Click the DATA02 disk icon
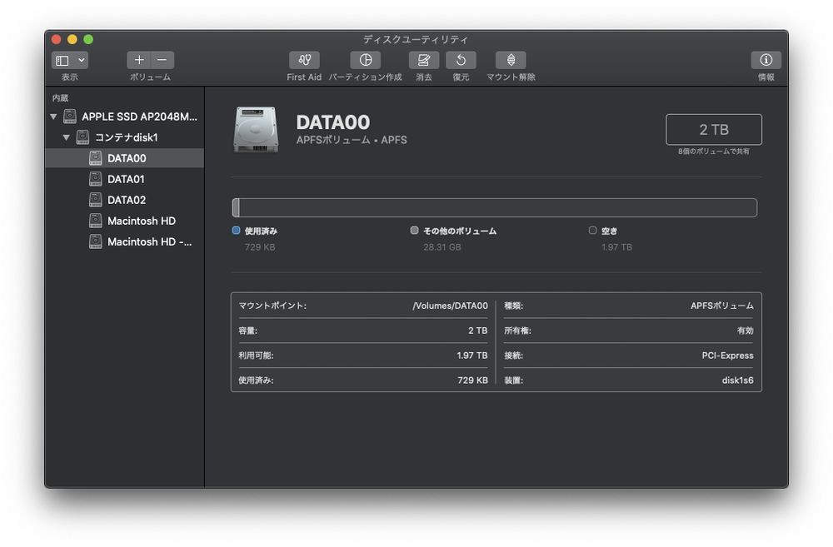Viewport: 833px width, 547px height. click(96, 200)
